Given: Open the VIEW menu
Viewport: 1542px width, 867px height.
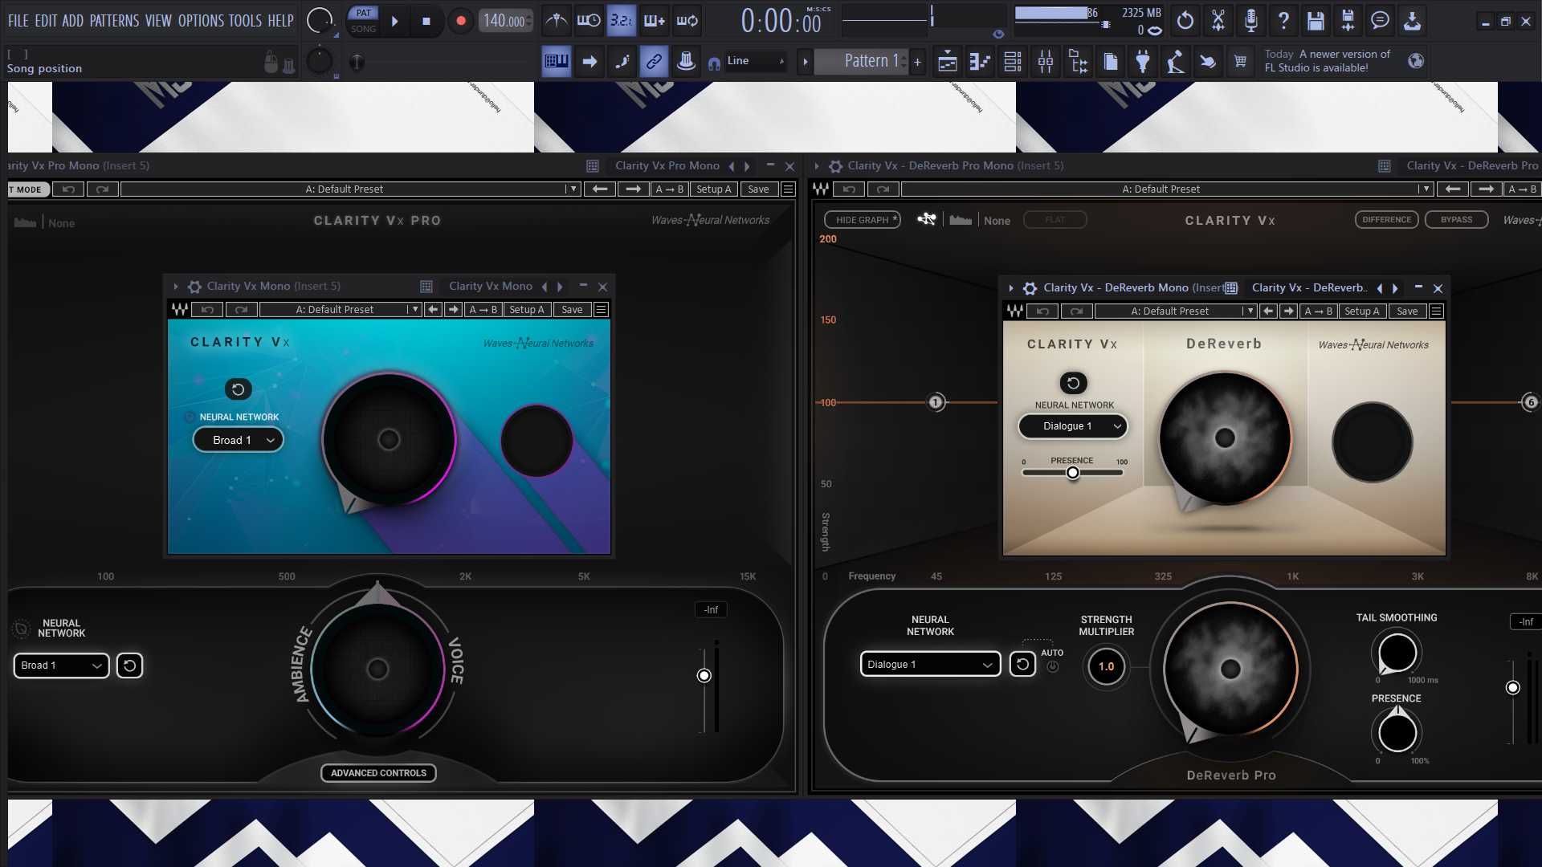Looking at the screenshot, I should click(x=158, y=21).
